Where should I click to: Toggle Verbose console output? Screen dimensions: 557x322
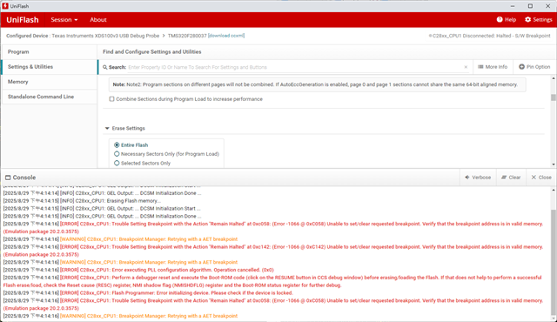(478, 178)
